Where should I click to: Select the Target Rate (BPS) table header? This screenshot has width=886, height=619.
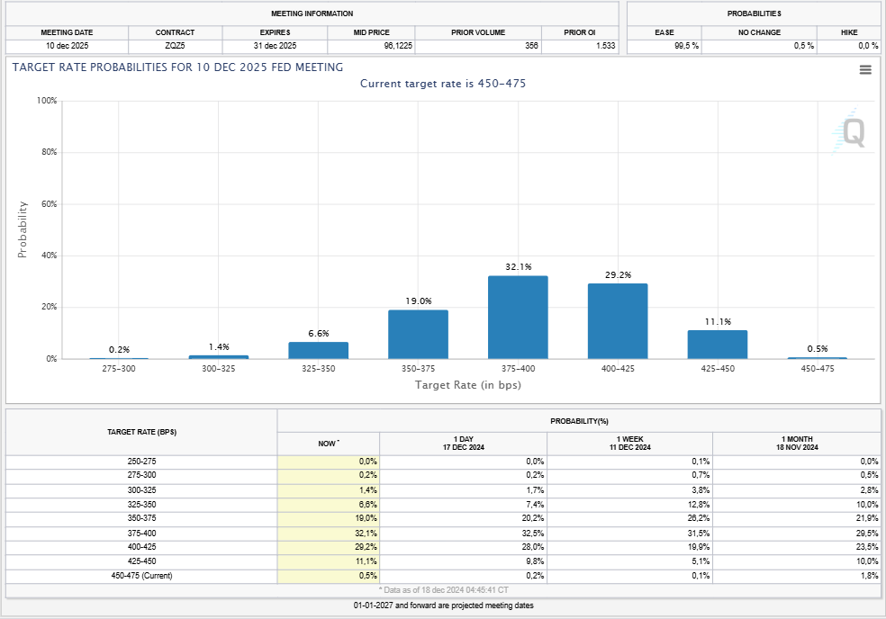142,433
